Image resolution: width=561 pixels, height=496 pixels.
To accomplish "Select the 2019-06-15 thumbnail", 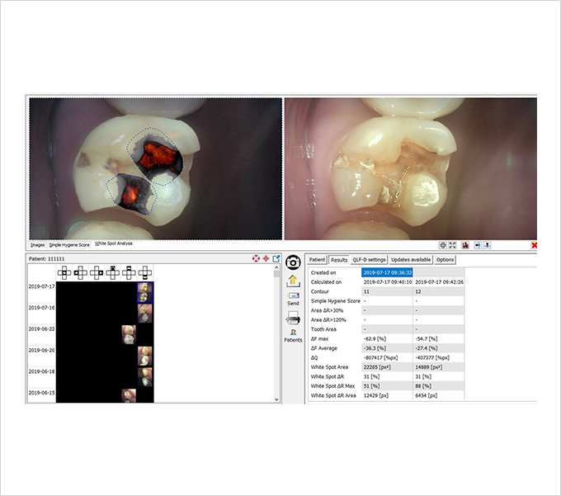I will coord(129,396).
